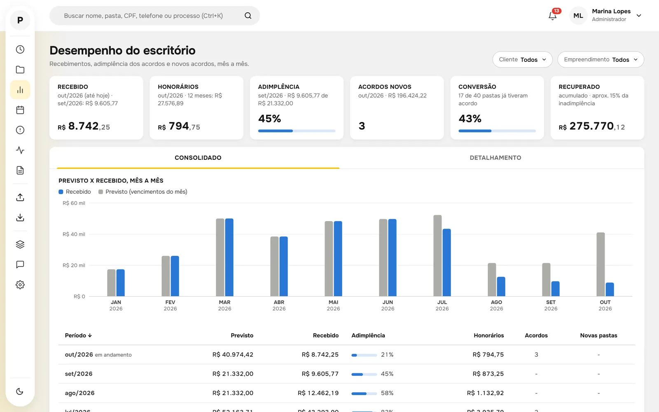This screenshot has width=659, height=412.
Task: Click the set/2026 row 45% progress bar
Action: coord(364,375)
